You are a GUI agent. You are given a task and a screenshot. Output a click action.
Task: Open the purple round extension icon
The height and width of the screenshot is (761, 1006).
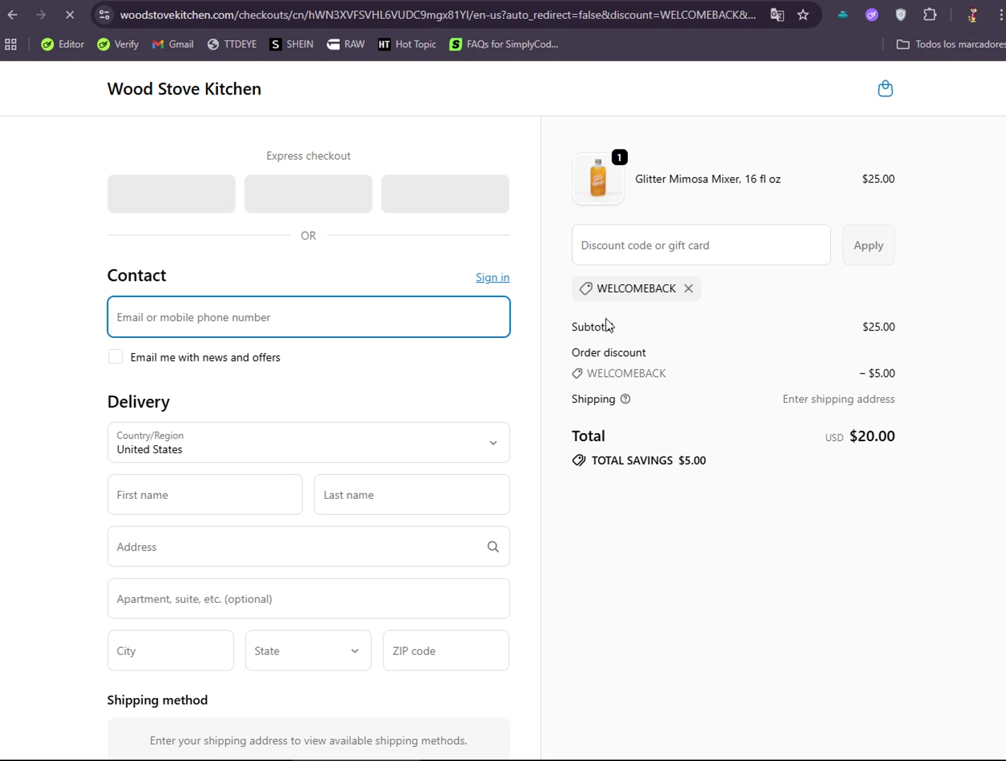872,15
